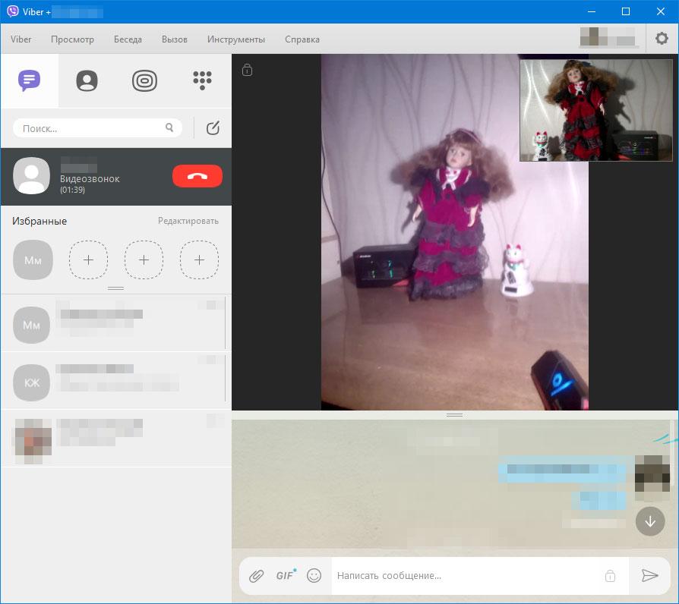Open the chats tab icon
The height and width of the screenshot is (604, 679).
29,80
